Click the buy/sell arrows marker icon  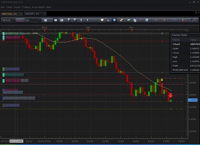(183, 20)
